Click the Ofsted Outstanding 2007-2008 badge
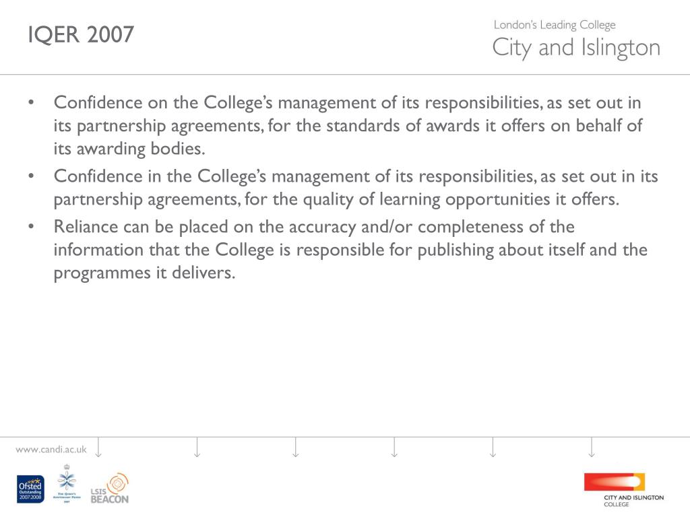The image size is (690, 517). (30, 489)
